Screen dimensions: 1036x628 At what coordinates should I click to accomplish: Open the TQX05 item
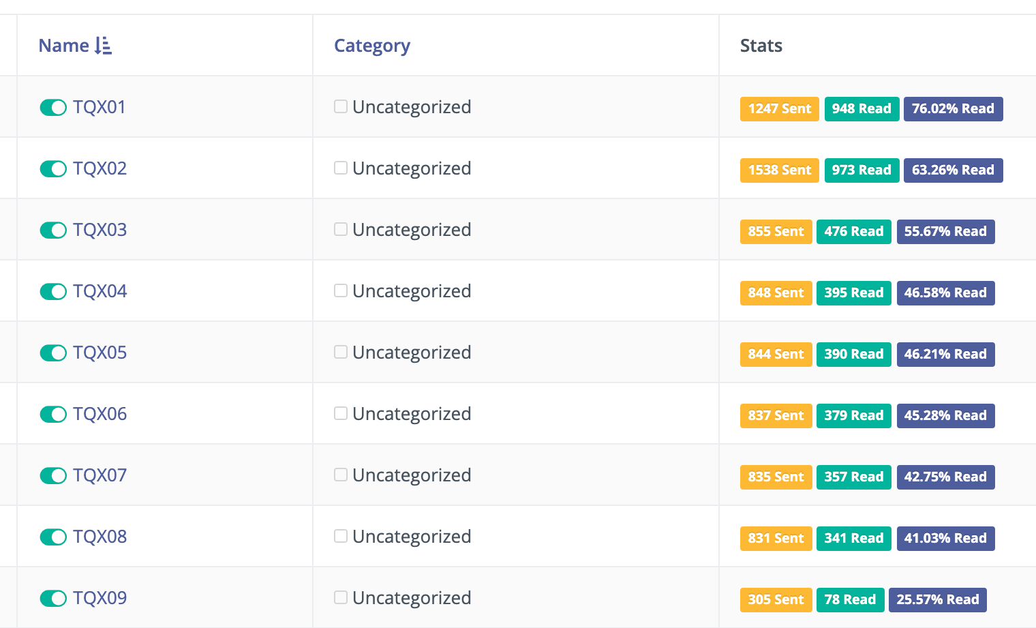tap(100, 353)
